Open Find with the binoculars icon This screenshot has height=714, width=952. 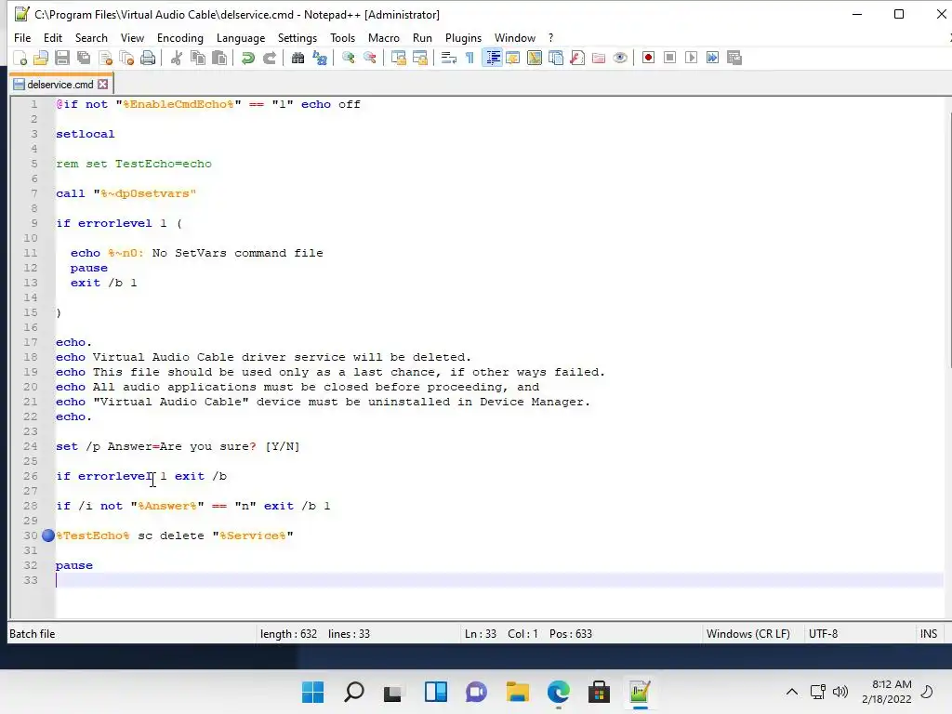click(297, 58)
